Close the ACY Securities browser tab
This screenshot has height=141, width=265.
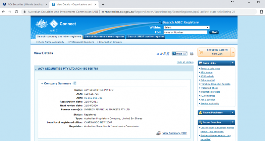pos(46,5)
